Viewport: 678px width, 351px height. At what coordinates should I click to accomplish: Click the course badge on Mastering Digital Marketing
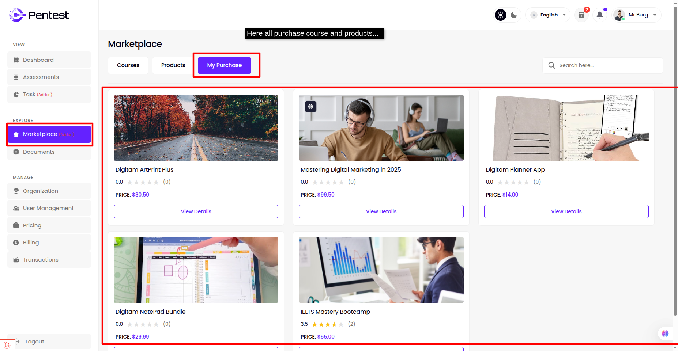310,107
